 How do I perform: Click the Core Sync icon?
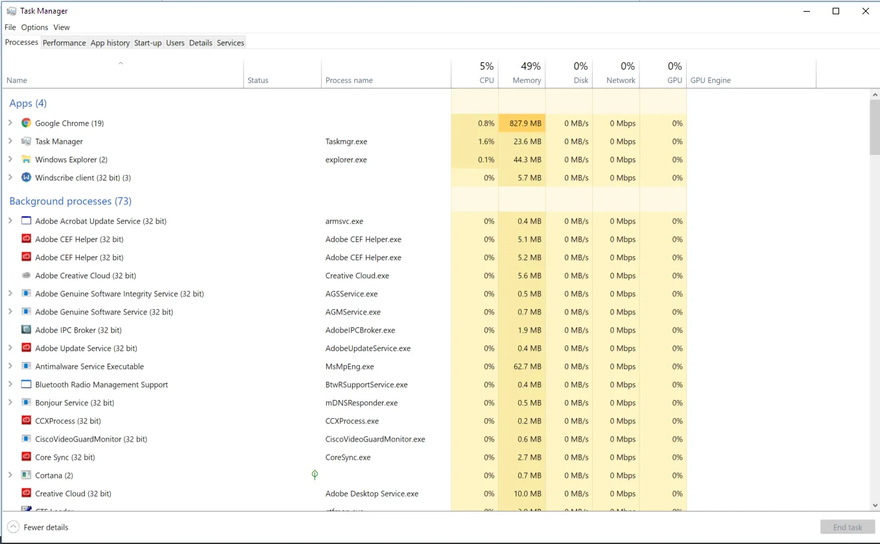[26, 457]
